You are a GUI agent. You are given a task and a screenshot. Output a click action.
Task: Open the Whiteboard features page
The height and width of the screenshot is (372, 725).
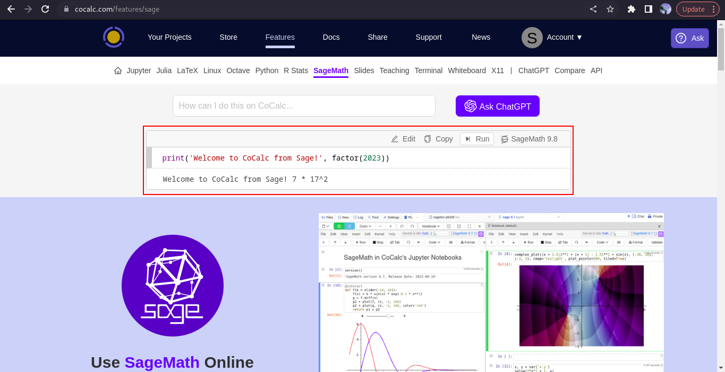coord(467,70)
